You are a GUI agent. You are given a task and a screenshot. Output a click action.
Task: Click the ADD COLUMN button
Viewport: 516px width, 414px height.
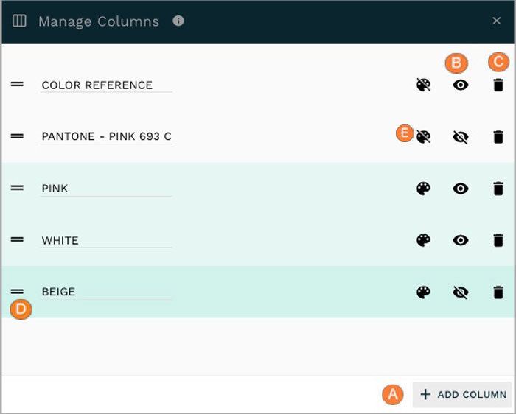pyautogui.click(x=464, y=394)
